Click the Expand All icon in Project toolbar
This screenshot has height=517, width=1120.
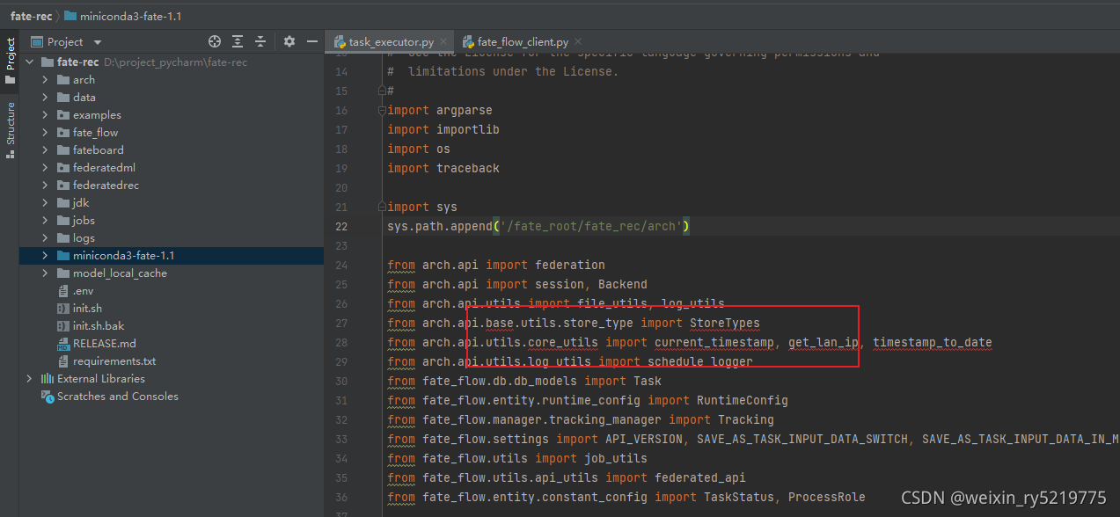pos(238,41)
